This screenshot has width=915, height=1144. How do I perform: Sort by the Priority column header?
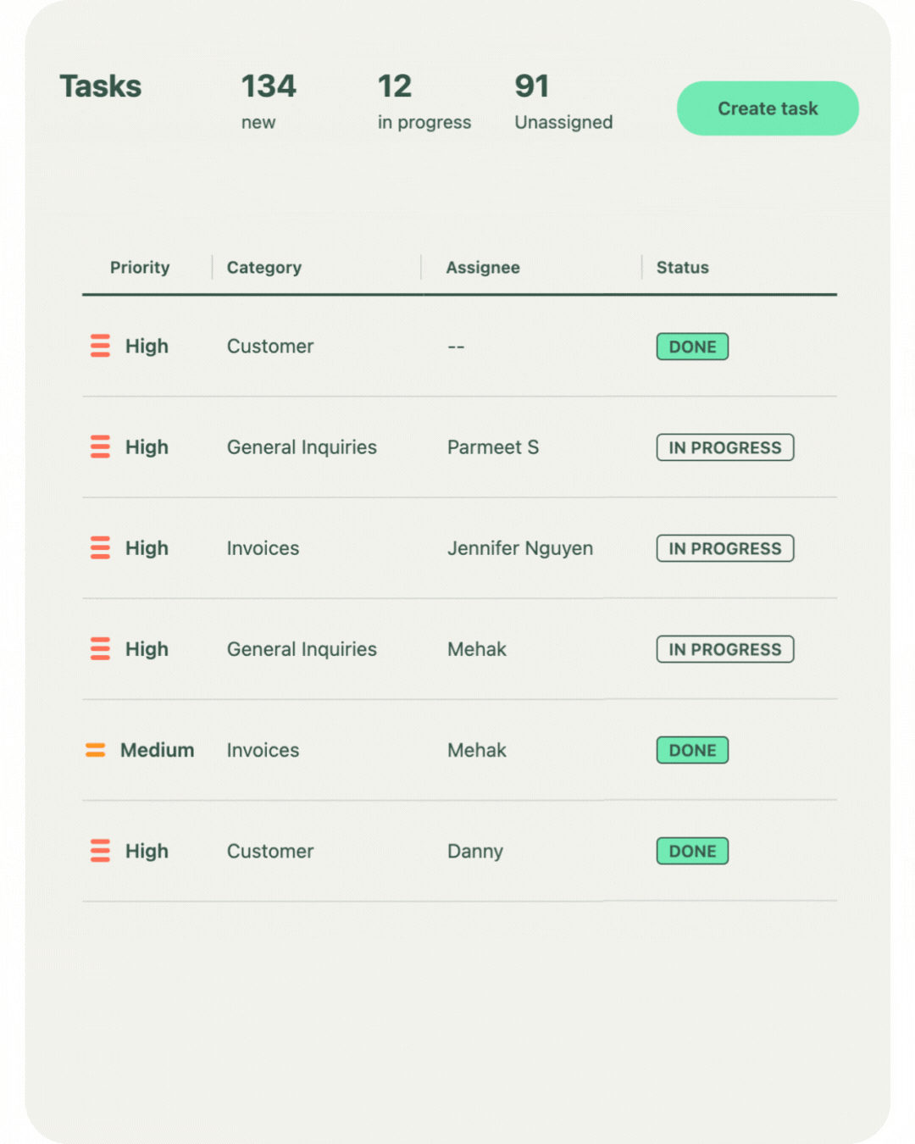140,268
